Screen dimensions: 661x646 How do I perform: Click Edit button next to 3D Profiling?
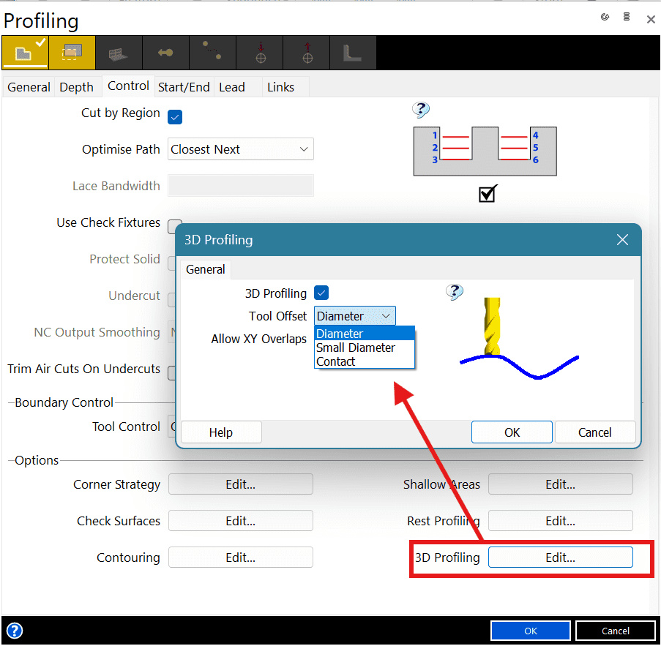click(x=560, y=557)
